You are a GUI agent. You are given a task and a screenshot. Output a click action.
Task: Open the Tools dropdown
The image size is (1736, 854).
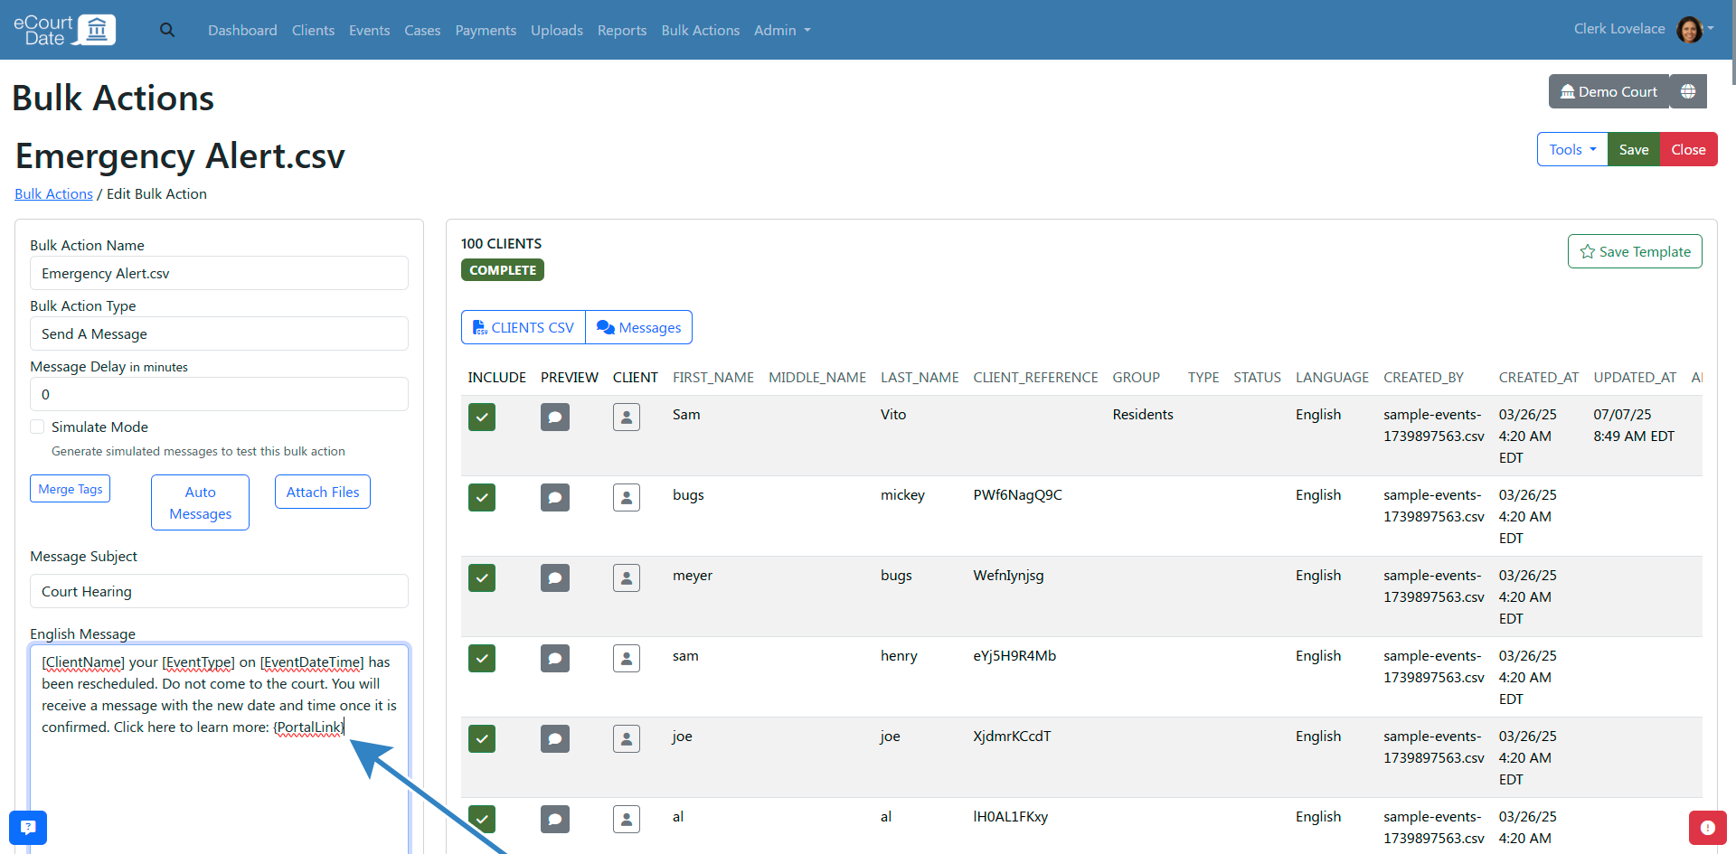(x=1572, y=149)
